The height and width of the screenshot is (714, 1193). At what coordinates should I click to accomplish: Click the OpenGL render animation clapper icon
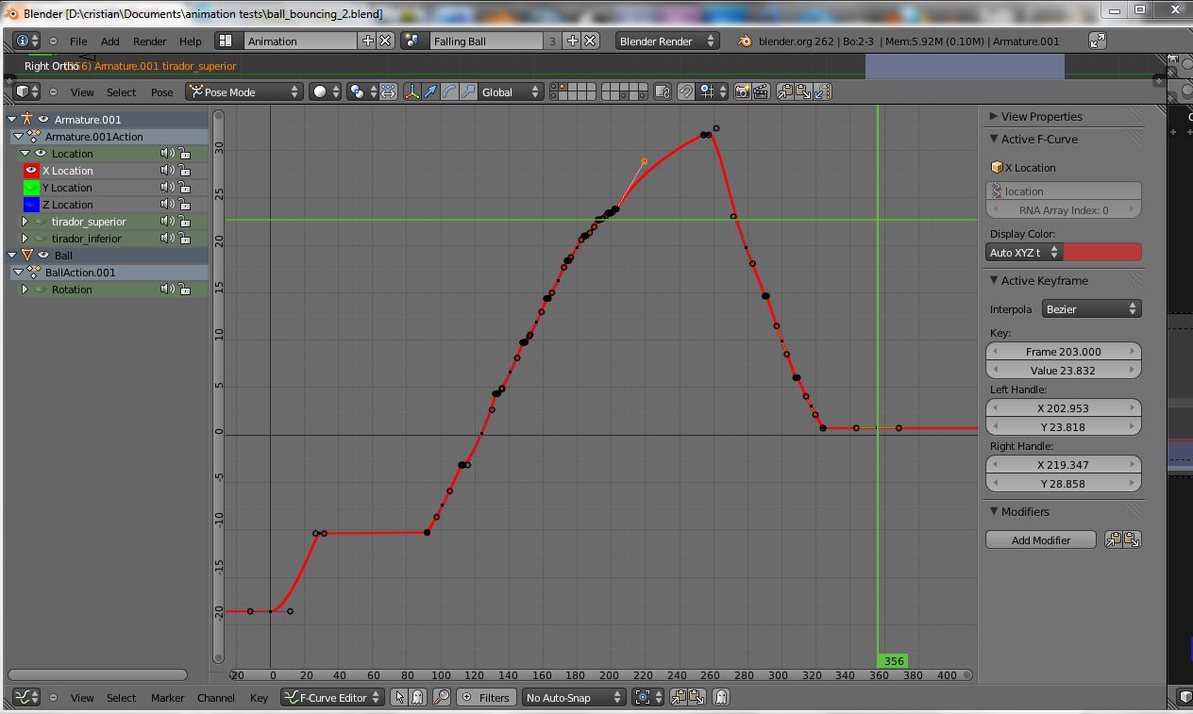(760, 91)
